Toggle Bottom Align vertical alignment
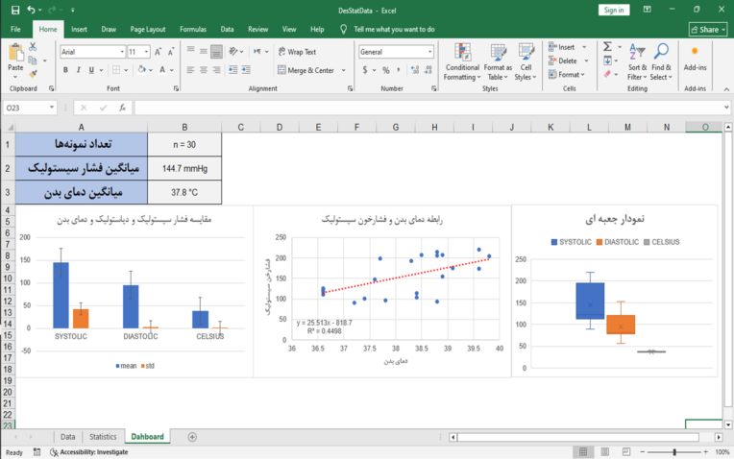The width and height of the screenshot is (734, 459). point(216,52)
